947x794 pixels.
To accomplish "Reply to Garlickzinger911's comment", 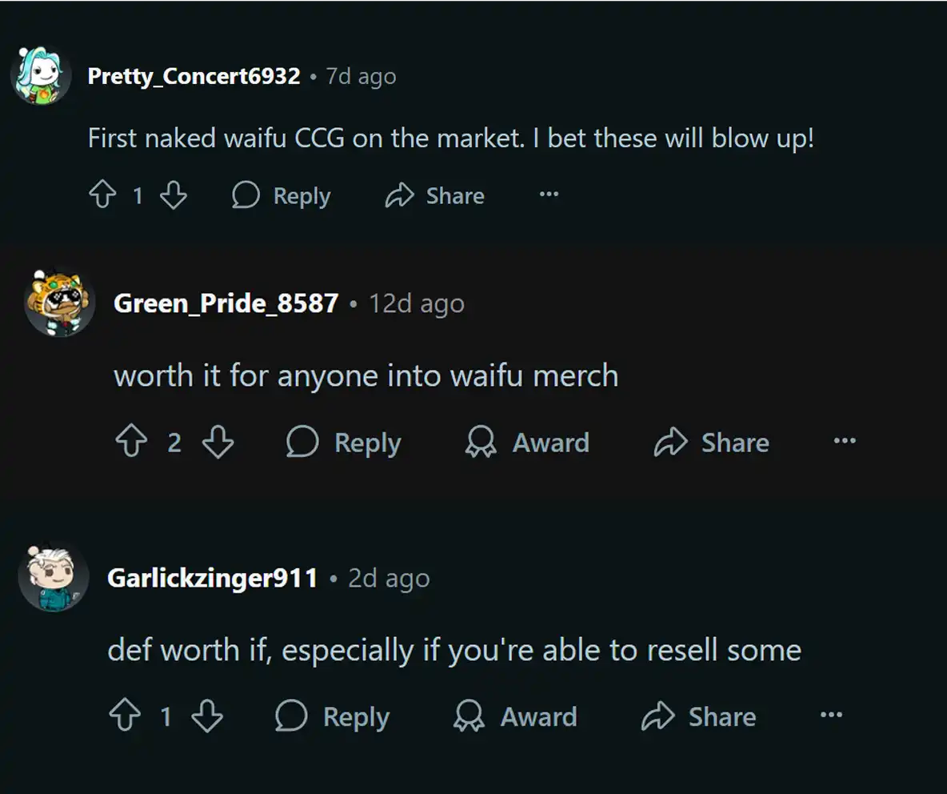I will pyautogui.click(x=334, y=716).
